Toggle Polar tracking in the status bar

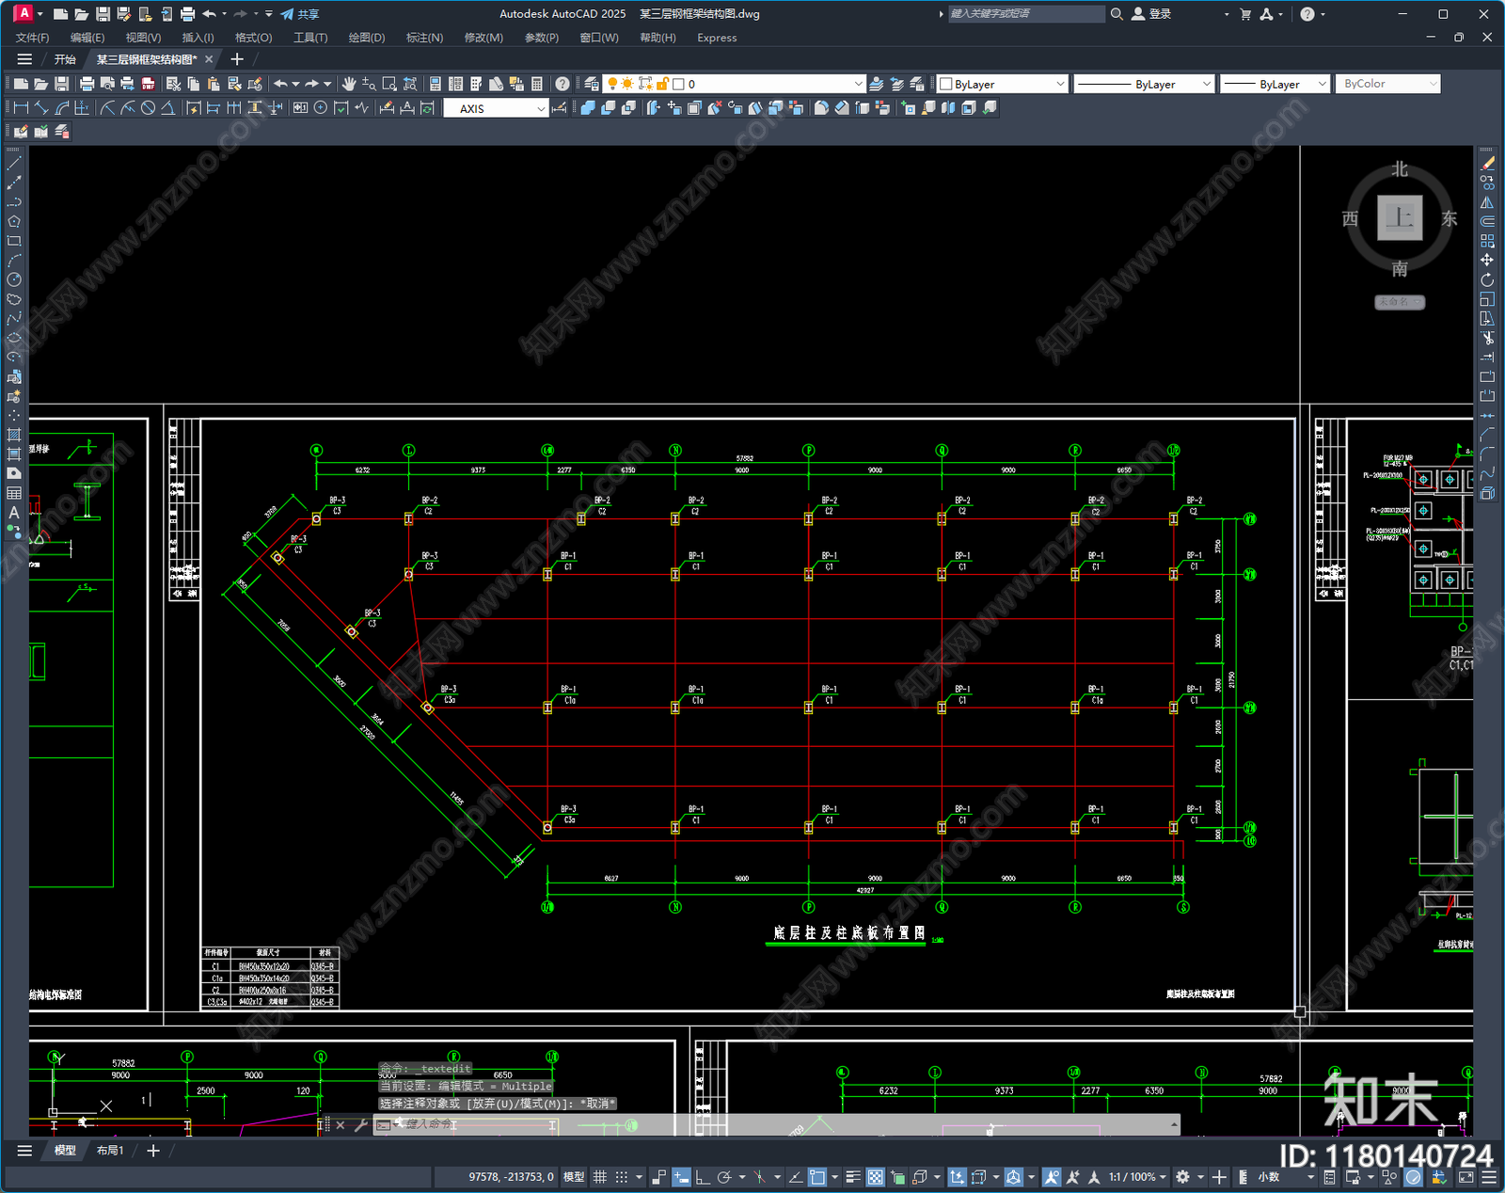pos(724,1177)
